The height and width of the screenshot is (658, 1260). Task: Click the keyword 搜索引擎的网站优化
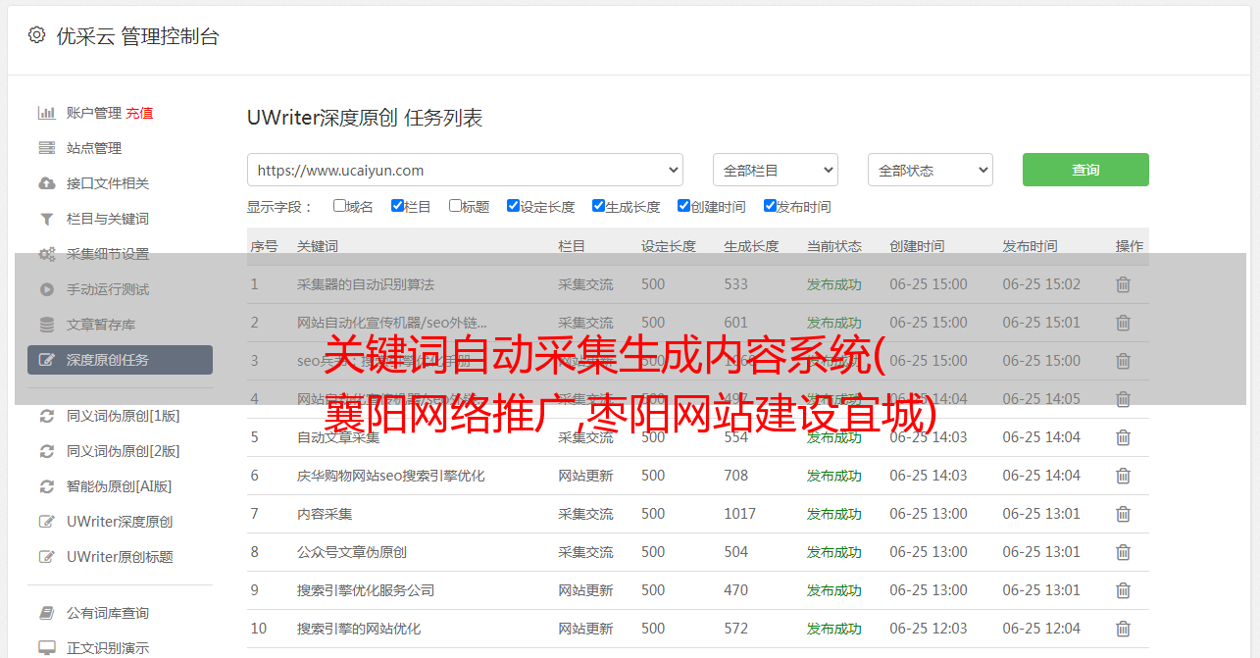359,629
